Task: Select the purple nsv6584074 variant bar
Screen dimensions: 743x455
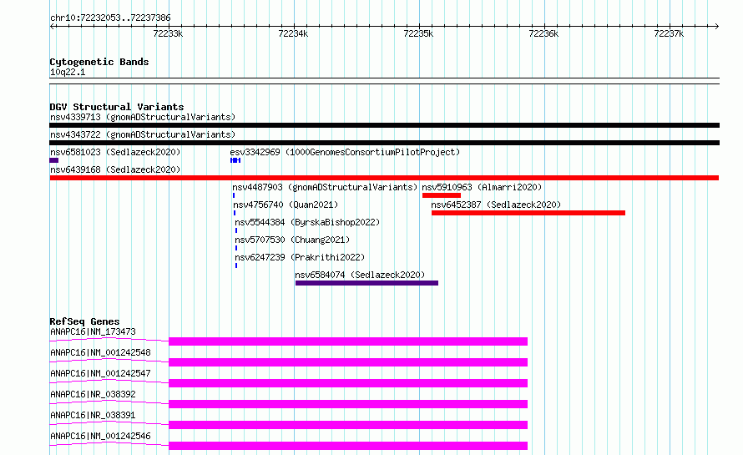Action: pos(366,283)
